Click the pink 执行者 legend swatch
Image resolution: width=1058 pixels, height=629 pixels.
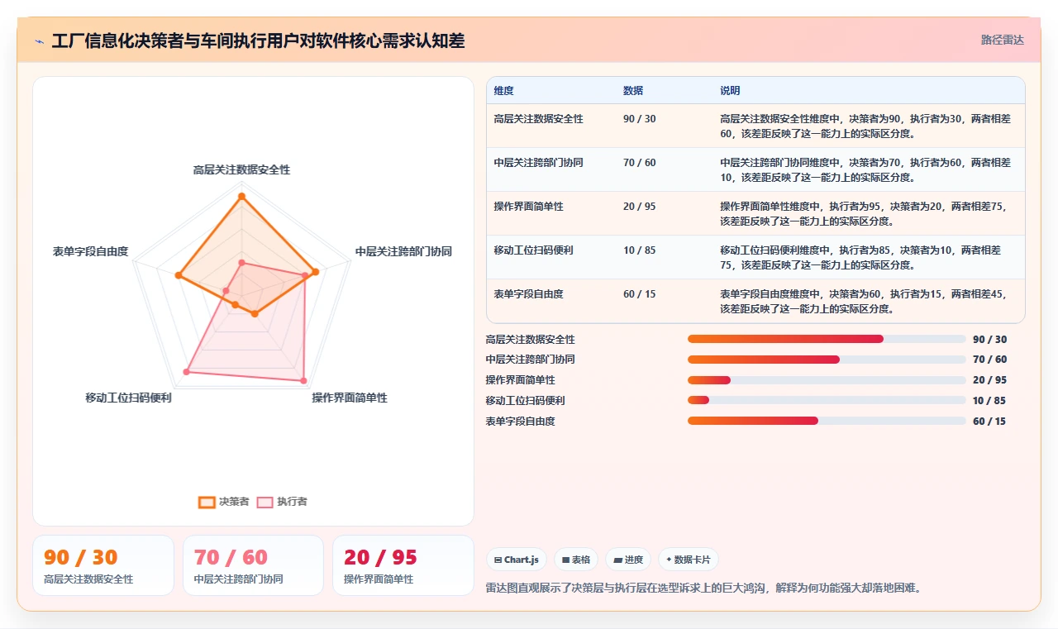click(264, 502)
